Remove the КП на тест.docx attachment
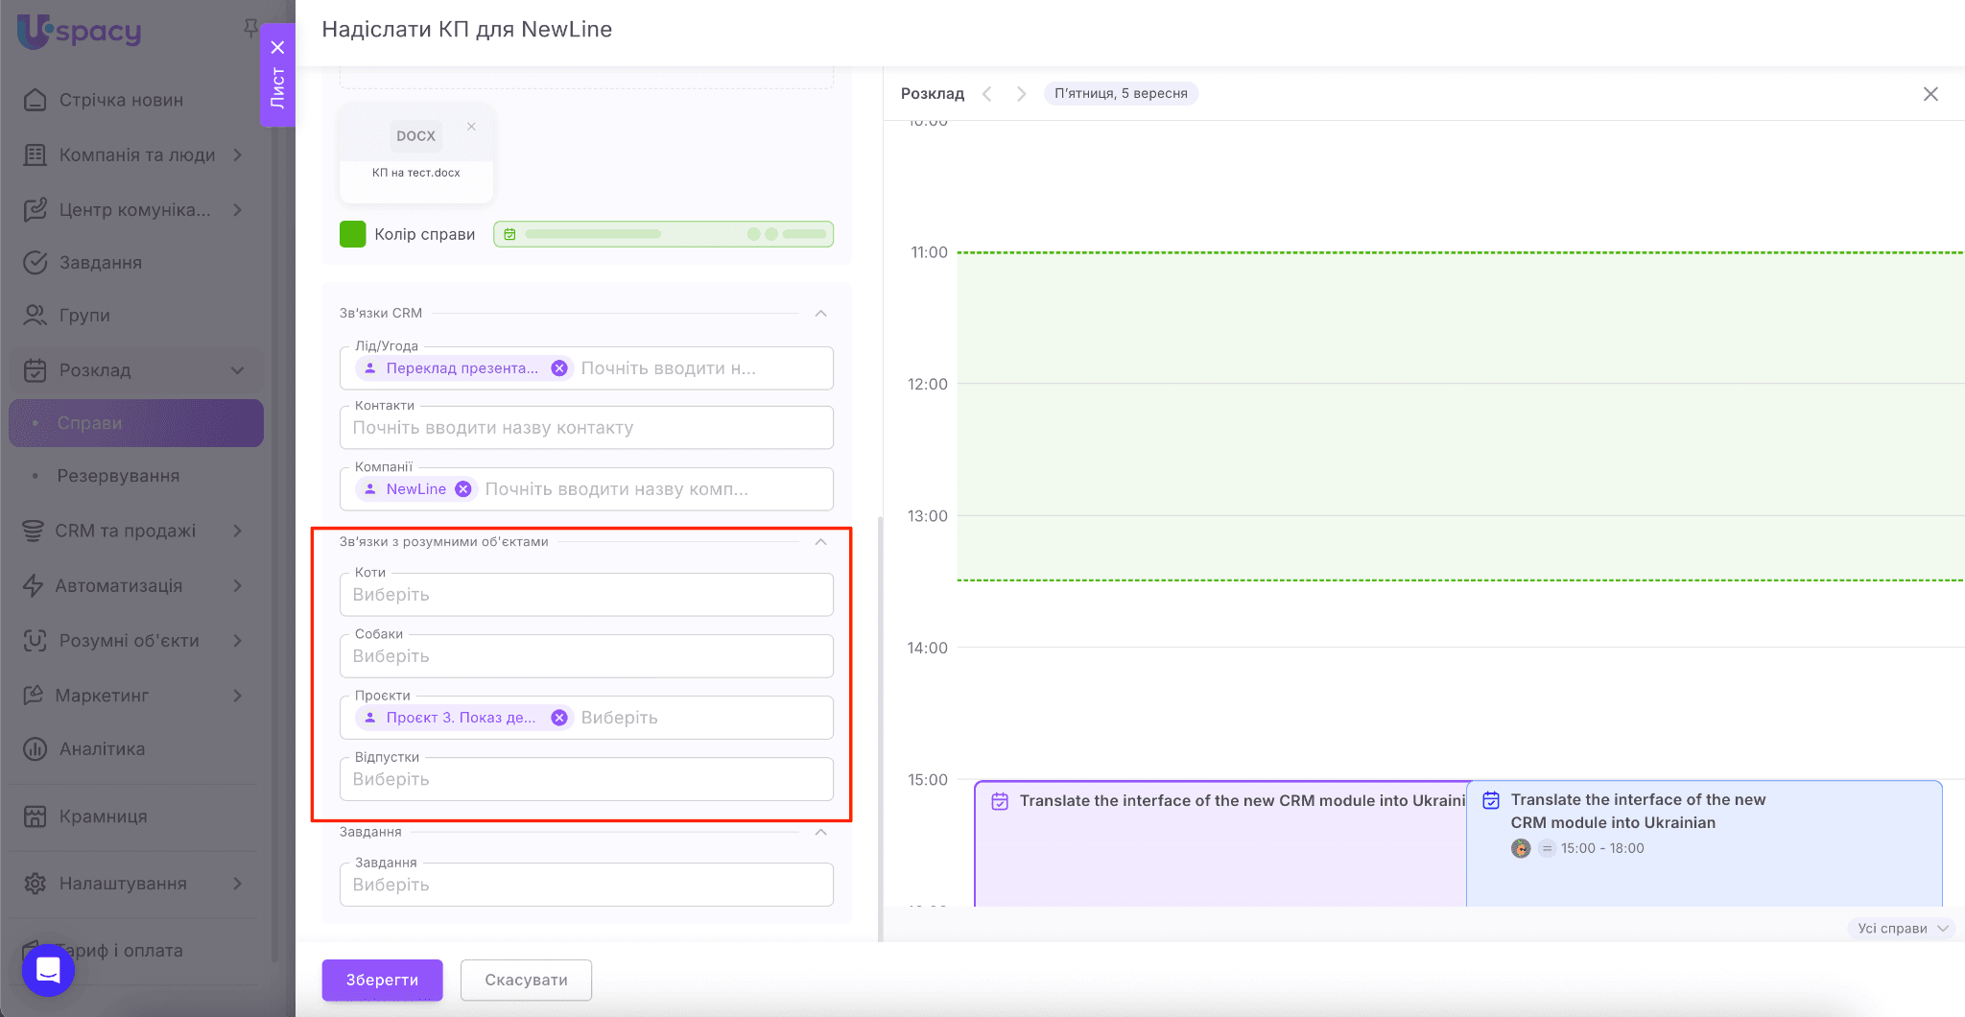This screenshot has width=1965, height=1017. click(471, 127)
